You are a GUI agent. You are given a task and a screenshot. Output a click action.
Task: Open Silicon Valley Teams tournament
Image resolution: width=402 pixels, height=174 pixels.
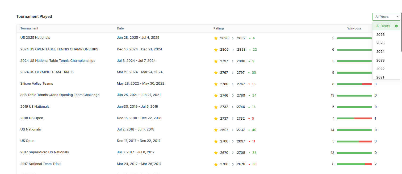point(37,84)
